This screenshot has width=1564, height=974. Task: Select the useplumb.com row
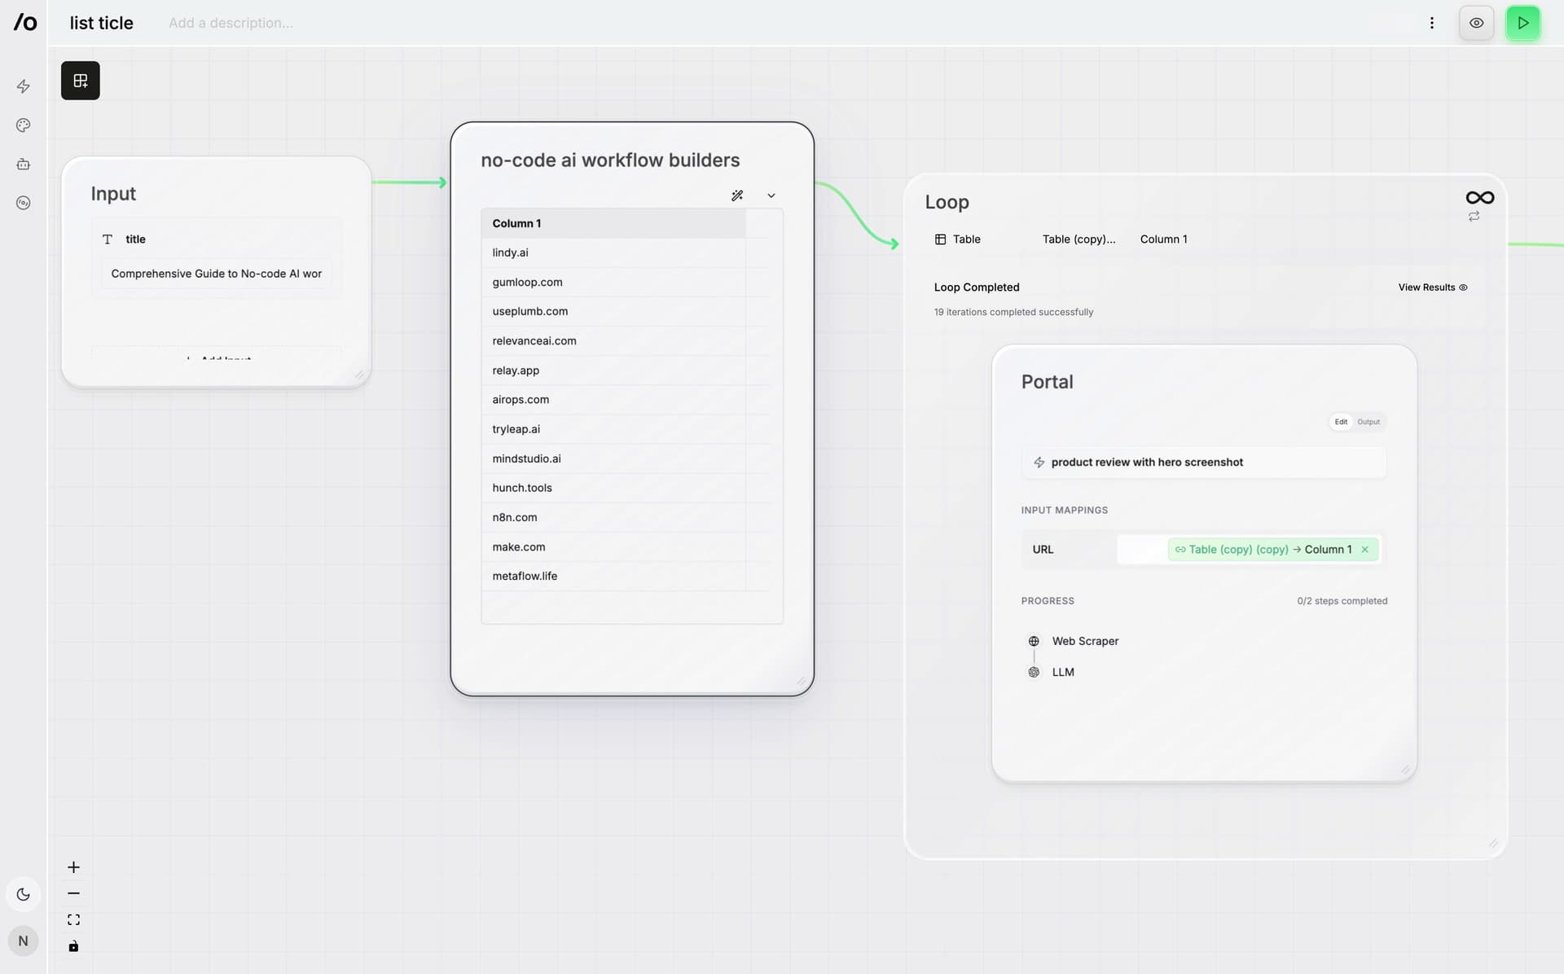[613, 311]
